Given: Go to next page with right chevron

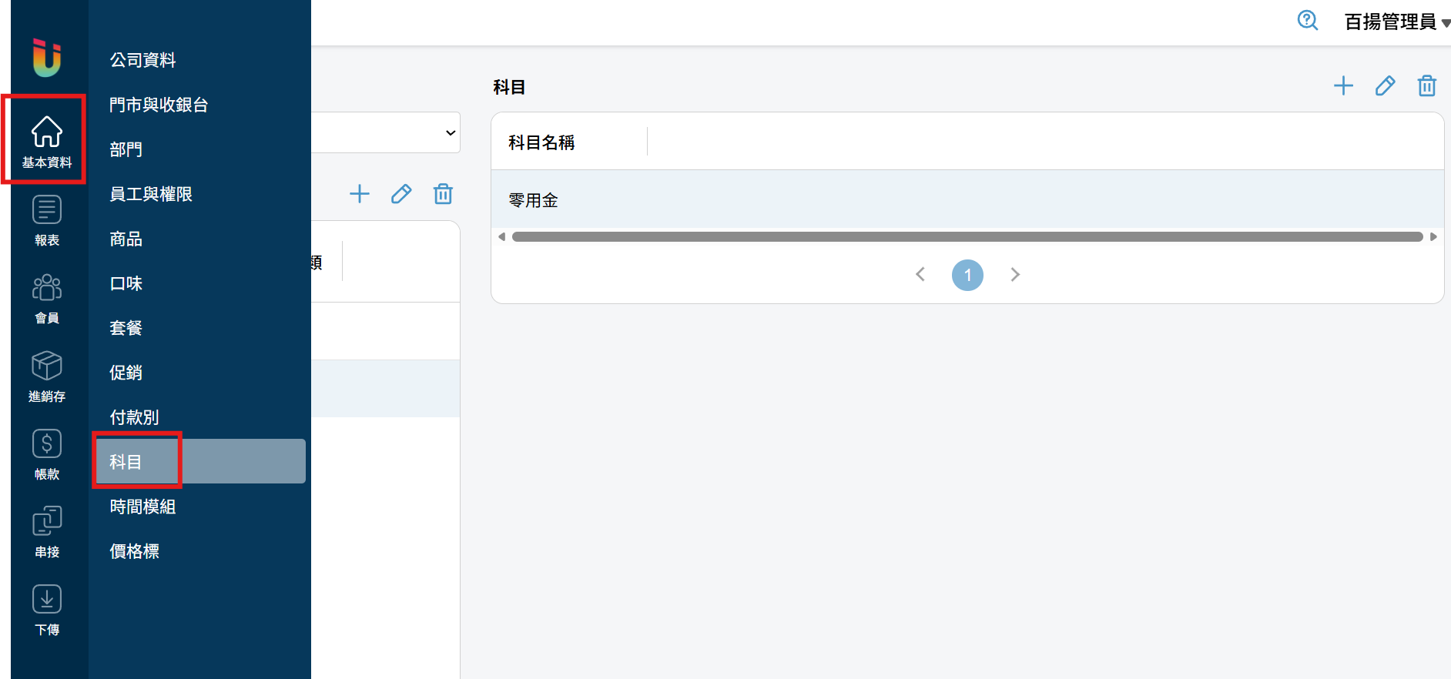Looking at the screenshot, I should coord(1015,275).
